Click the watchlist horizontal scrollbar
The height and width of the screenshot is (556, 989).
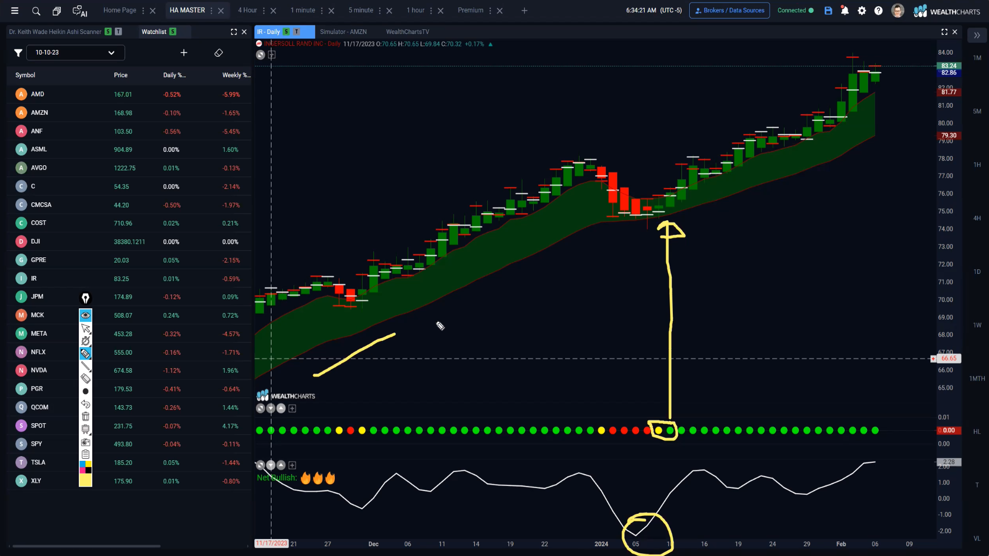(x=87, y=546)
